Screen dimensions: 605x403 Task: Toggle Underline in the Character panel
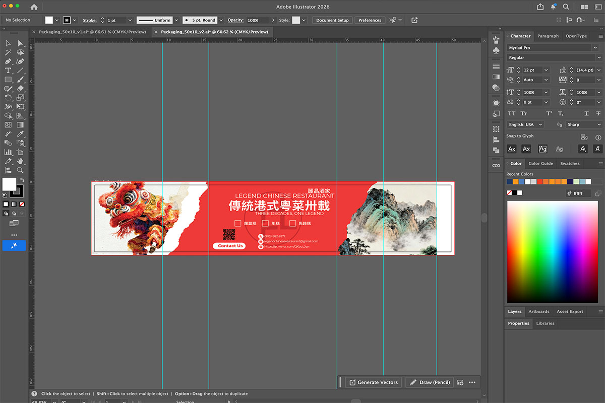(586, 113)
